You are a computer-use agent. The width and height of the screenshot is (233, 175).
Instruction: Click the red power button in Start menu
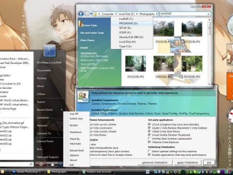(x=41, y=164)
